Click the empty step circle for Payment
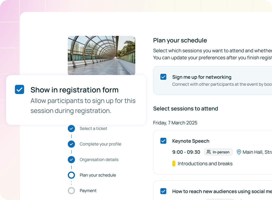This screenshot has height=200, width=272. tap(71, 191)
